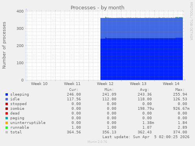Viewport: 195px width, 146px height.
Task: Click the sleeping legend color swatch
Action: (x=7, y=94)
